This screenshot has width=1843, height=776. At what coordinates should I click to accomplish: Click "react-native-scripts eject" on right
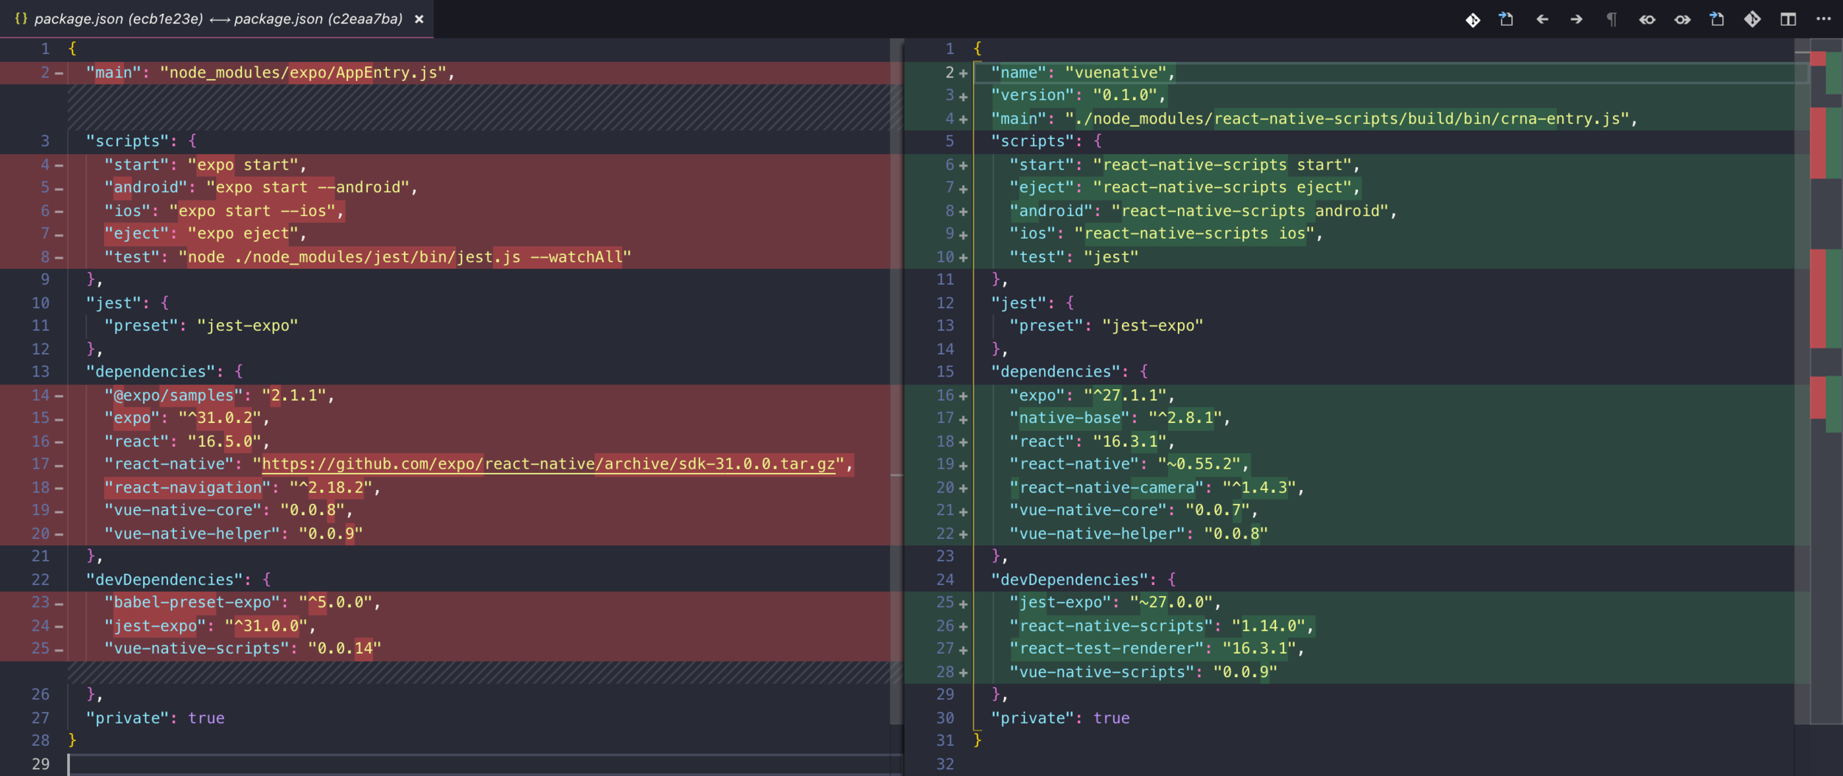pos(1222,187)
